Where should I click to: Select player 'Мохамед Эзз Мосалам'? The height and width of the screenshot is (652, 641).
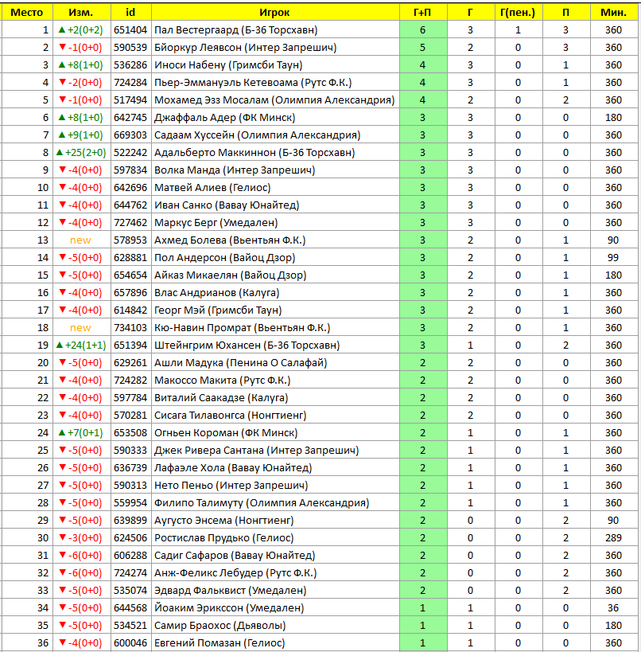tap(212, 100)
